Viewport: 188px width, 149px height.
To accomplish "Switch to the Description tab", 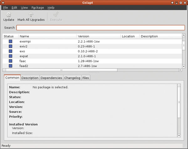I will (x=30, y=78).
